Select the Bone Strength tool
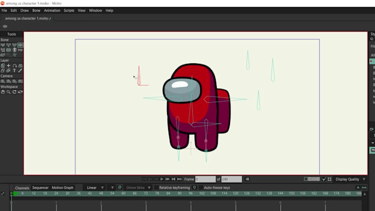This screenshot has height=211, width=375. click(x=3, y=50)
